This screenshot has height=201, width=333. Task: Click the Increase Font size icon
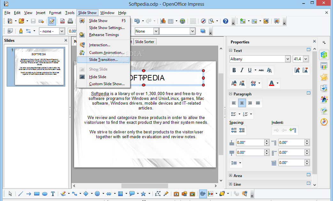(x=234, y=83)
